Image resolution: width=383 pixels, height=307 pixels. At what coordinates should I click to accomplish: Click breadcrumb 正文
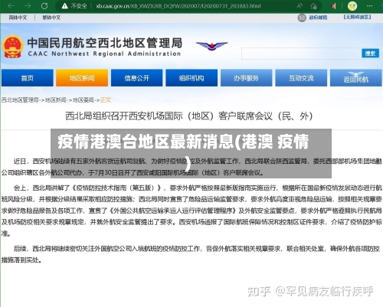point(106,100)
